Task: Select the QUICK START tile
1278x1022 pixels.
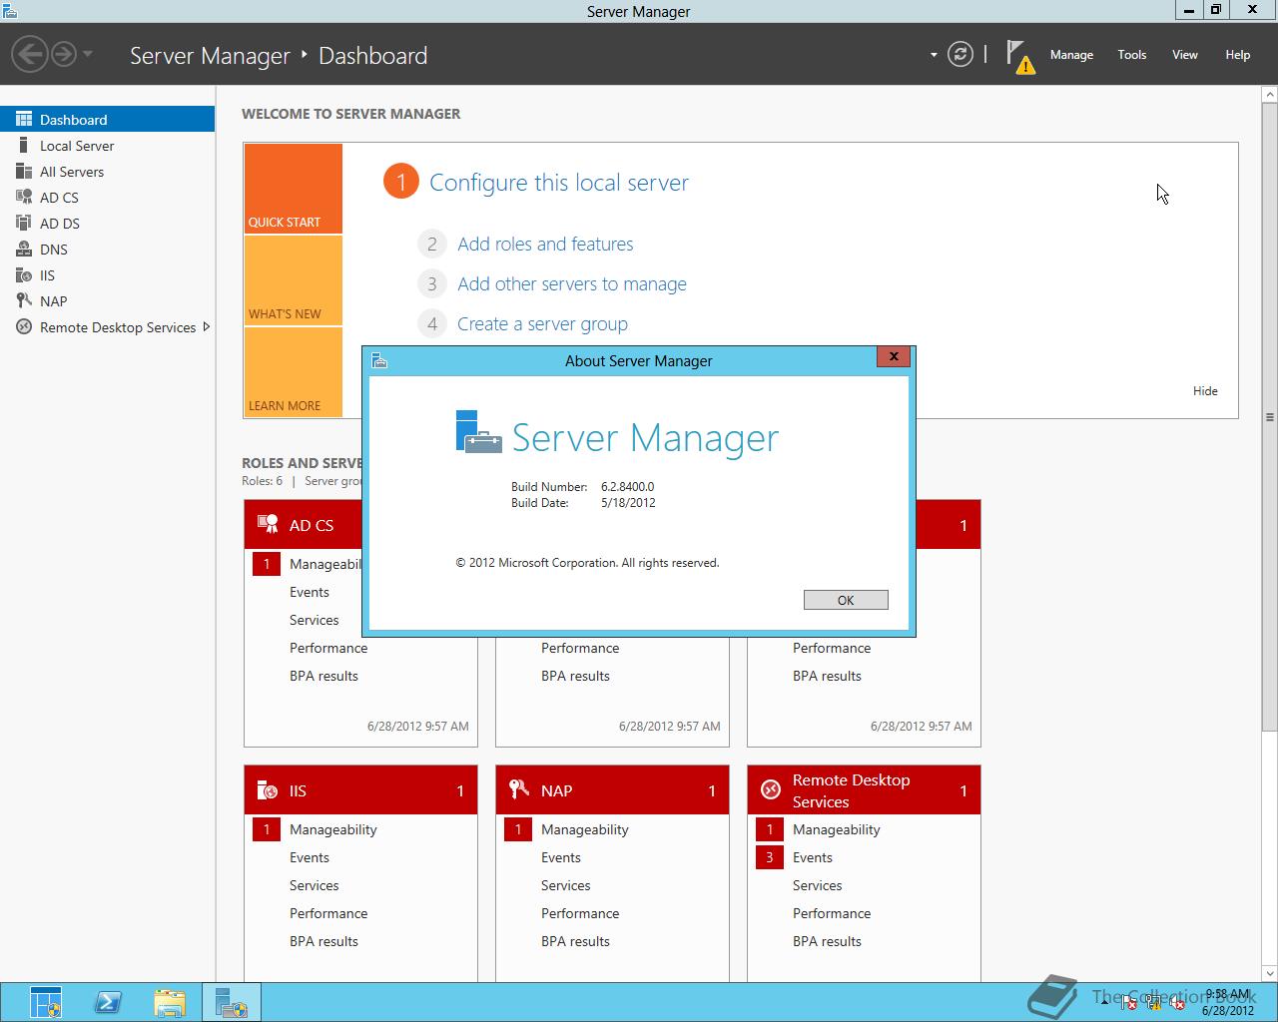Action: (x=294, y=189)
